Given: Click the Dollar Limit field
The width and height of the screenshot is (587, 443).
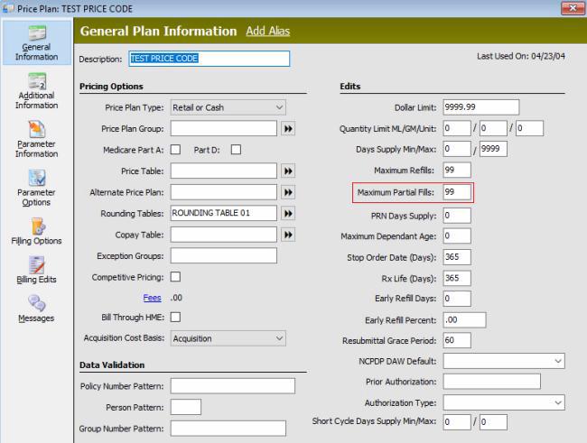Looking at the screenshot, I should click(481, 107).
